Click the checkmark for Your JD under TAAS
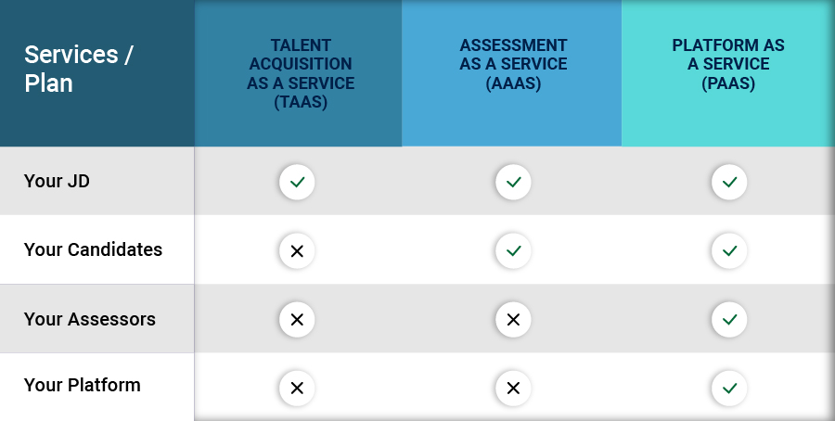Screen dimensions: 835x421 (x=297, y=182)
